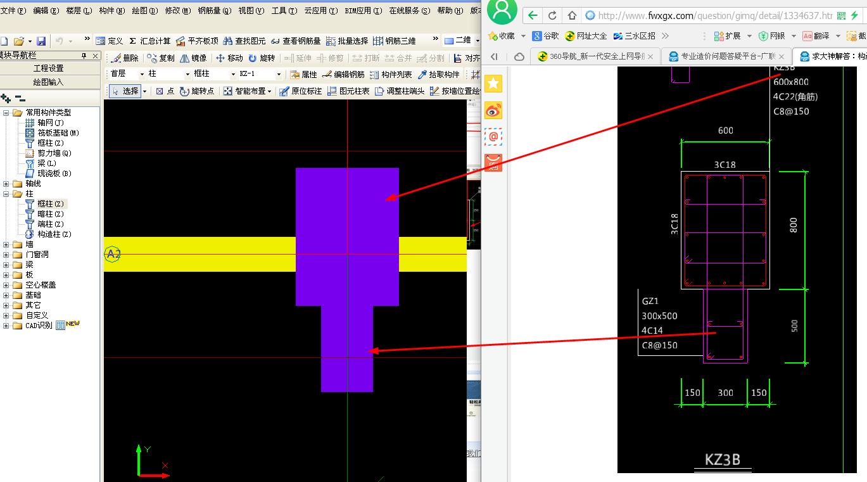This screenshot has height=482, width=867.
Task: Click the 工程设置 button
Action: (x=49, y=68)
